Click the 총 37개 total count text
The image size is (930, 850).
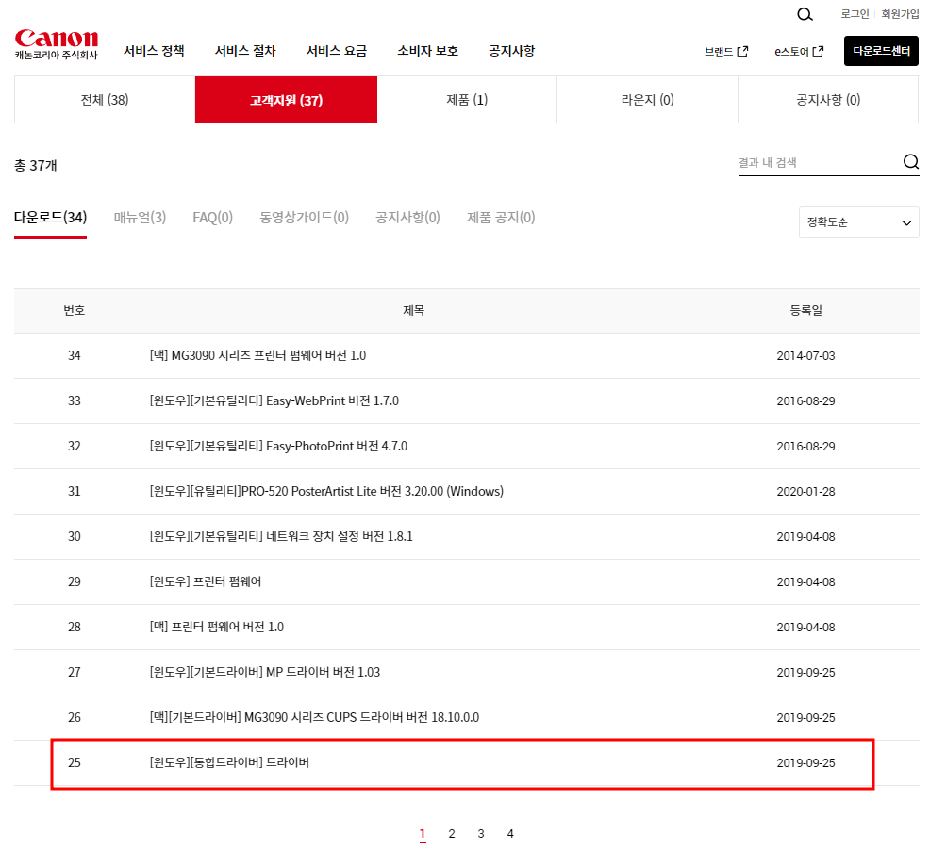tap(36, 165)
